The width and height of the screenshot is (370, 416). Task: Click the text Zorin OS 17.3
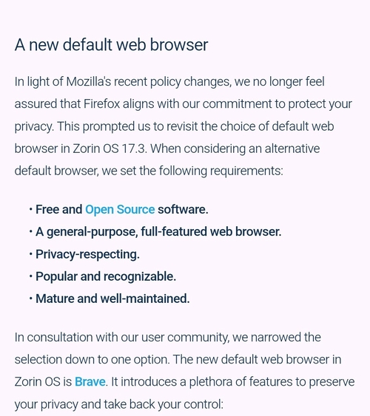point(110,149)
